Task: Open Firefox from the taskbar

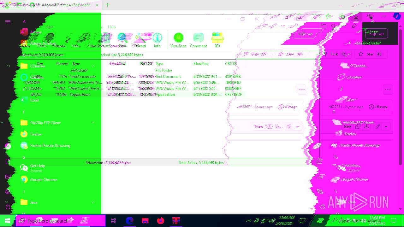Action: 161,221
